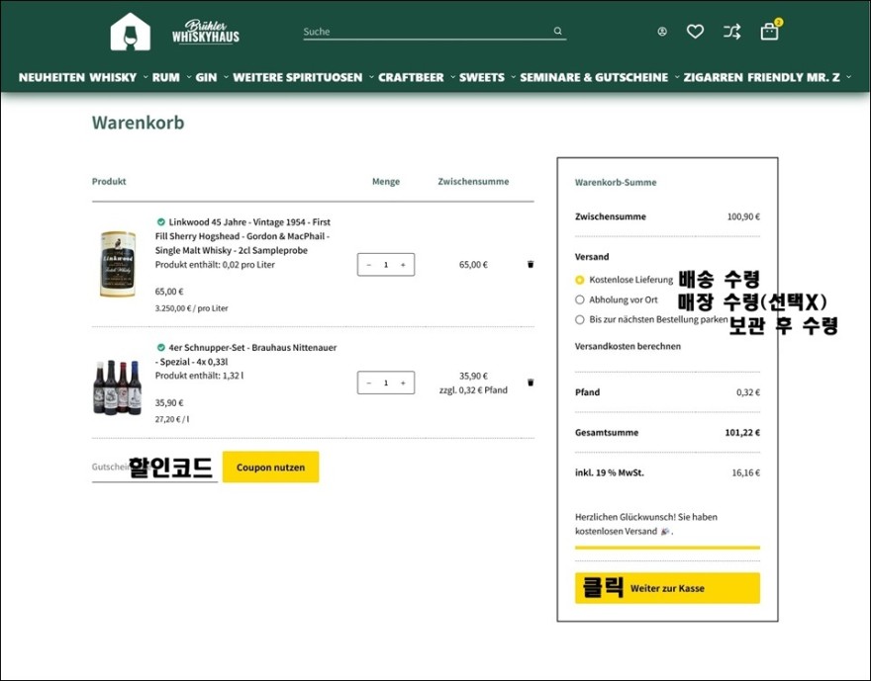Click the Schnupper-Set green availability check icon

pos(160,347)
